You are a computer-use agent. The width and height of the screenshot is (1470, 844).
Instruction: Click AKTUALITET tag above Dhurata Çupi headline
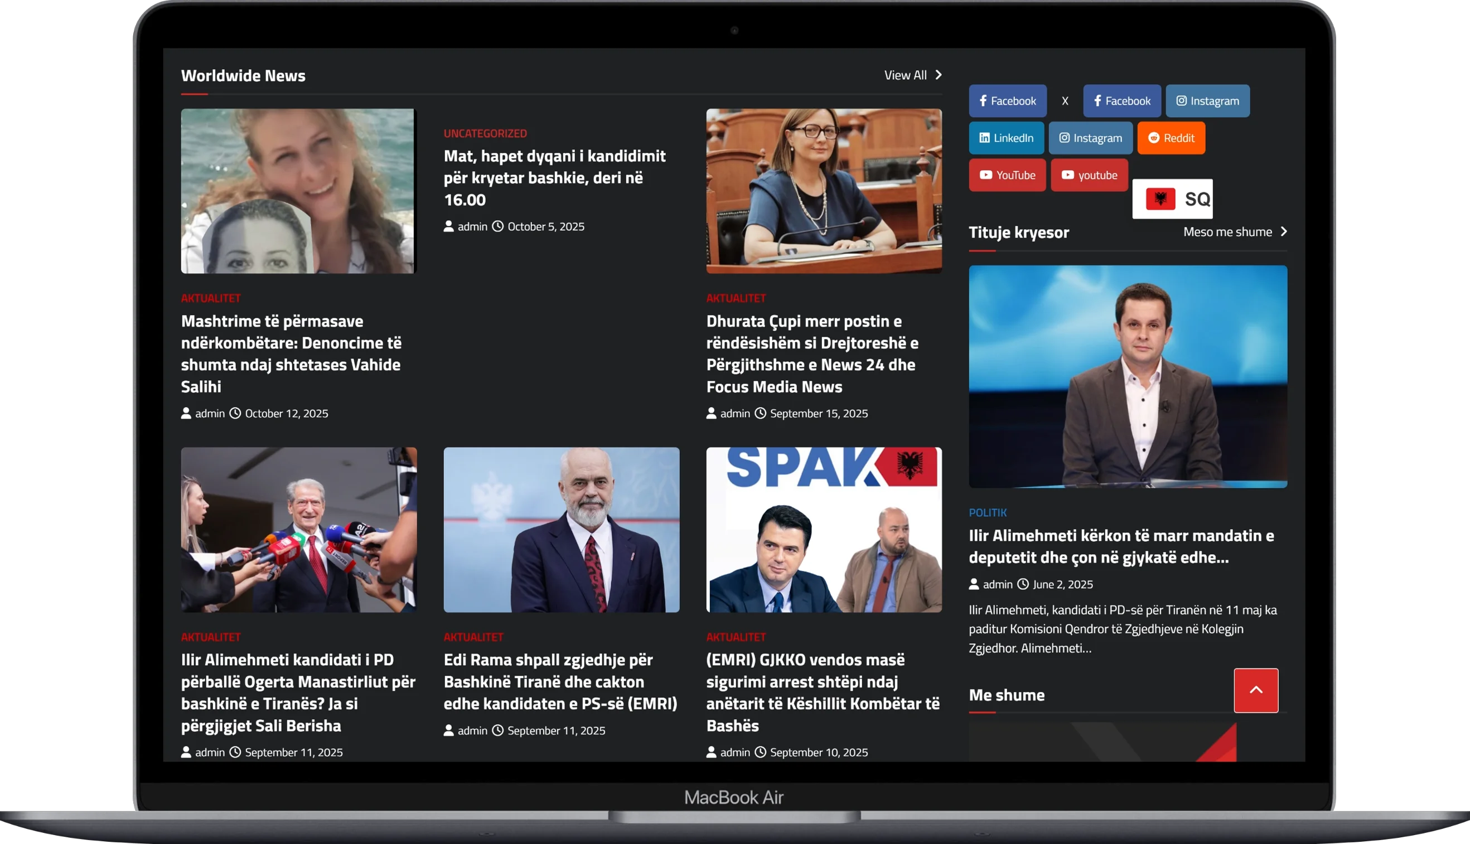[736, 298]
